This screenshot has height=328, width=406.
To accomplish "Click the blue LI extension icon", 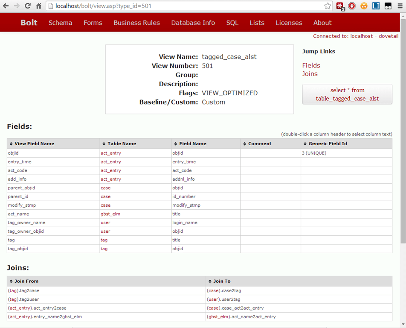I will pos(375,6).
